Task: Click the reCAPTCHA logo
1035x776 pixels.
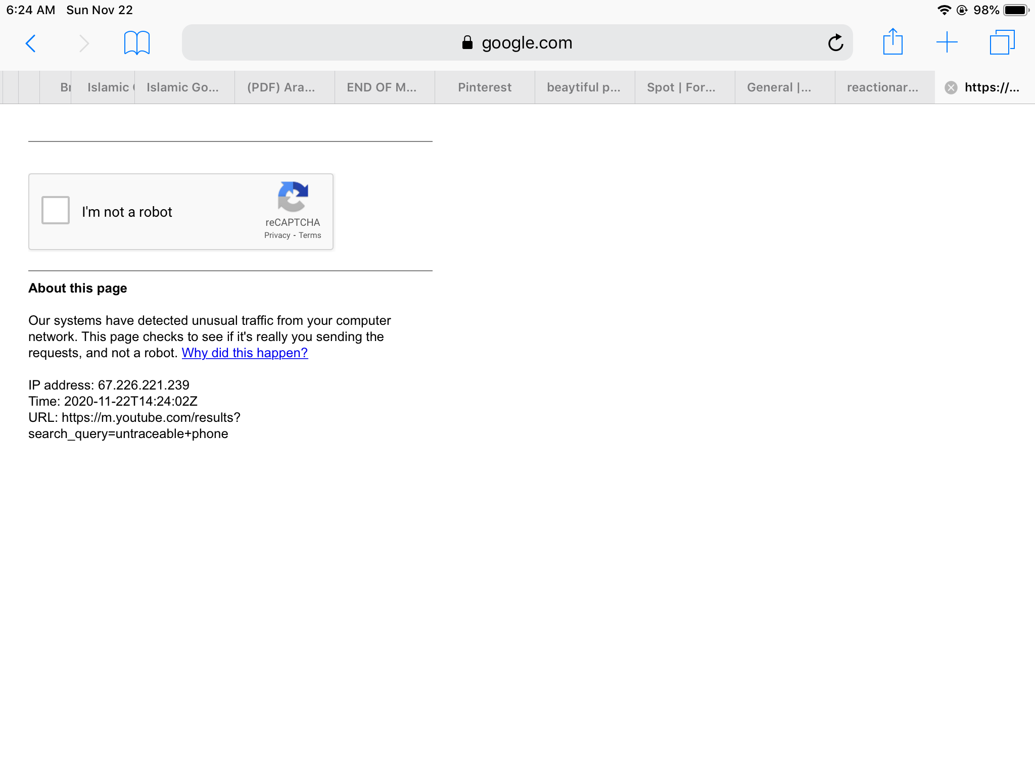Action: 293,197
